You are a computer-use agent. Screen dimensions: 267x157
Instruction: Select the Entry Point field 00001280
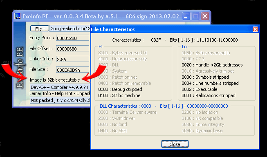coord(72,38)
